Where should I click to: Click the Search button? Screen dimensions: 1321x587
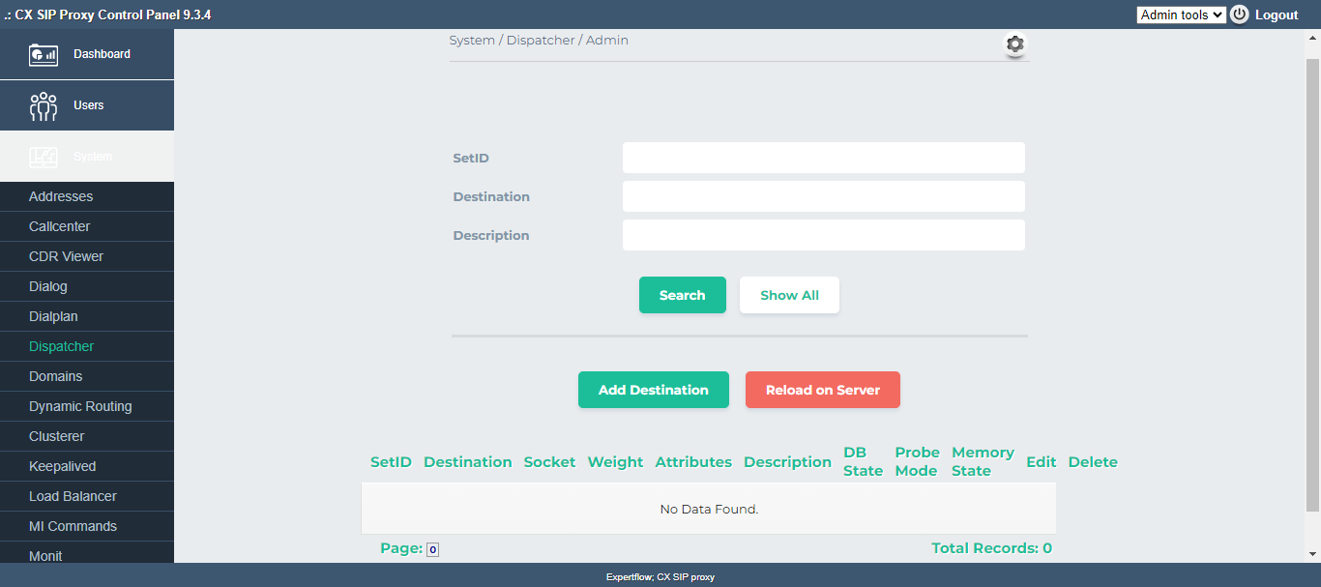click(682, 295)
